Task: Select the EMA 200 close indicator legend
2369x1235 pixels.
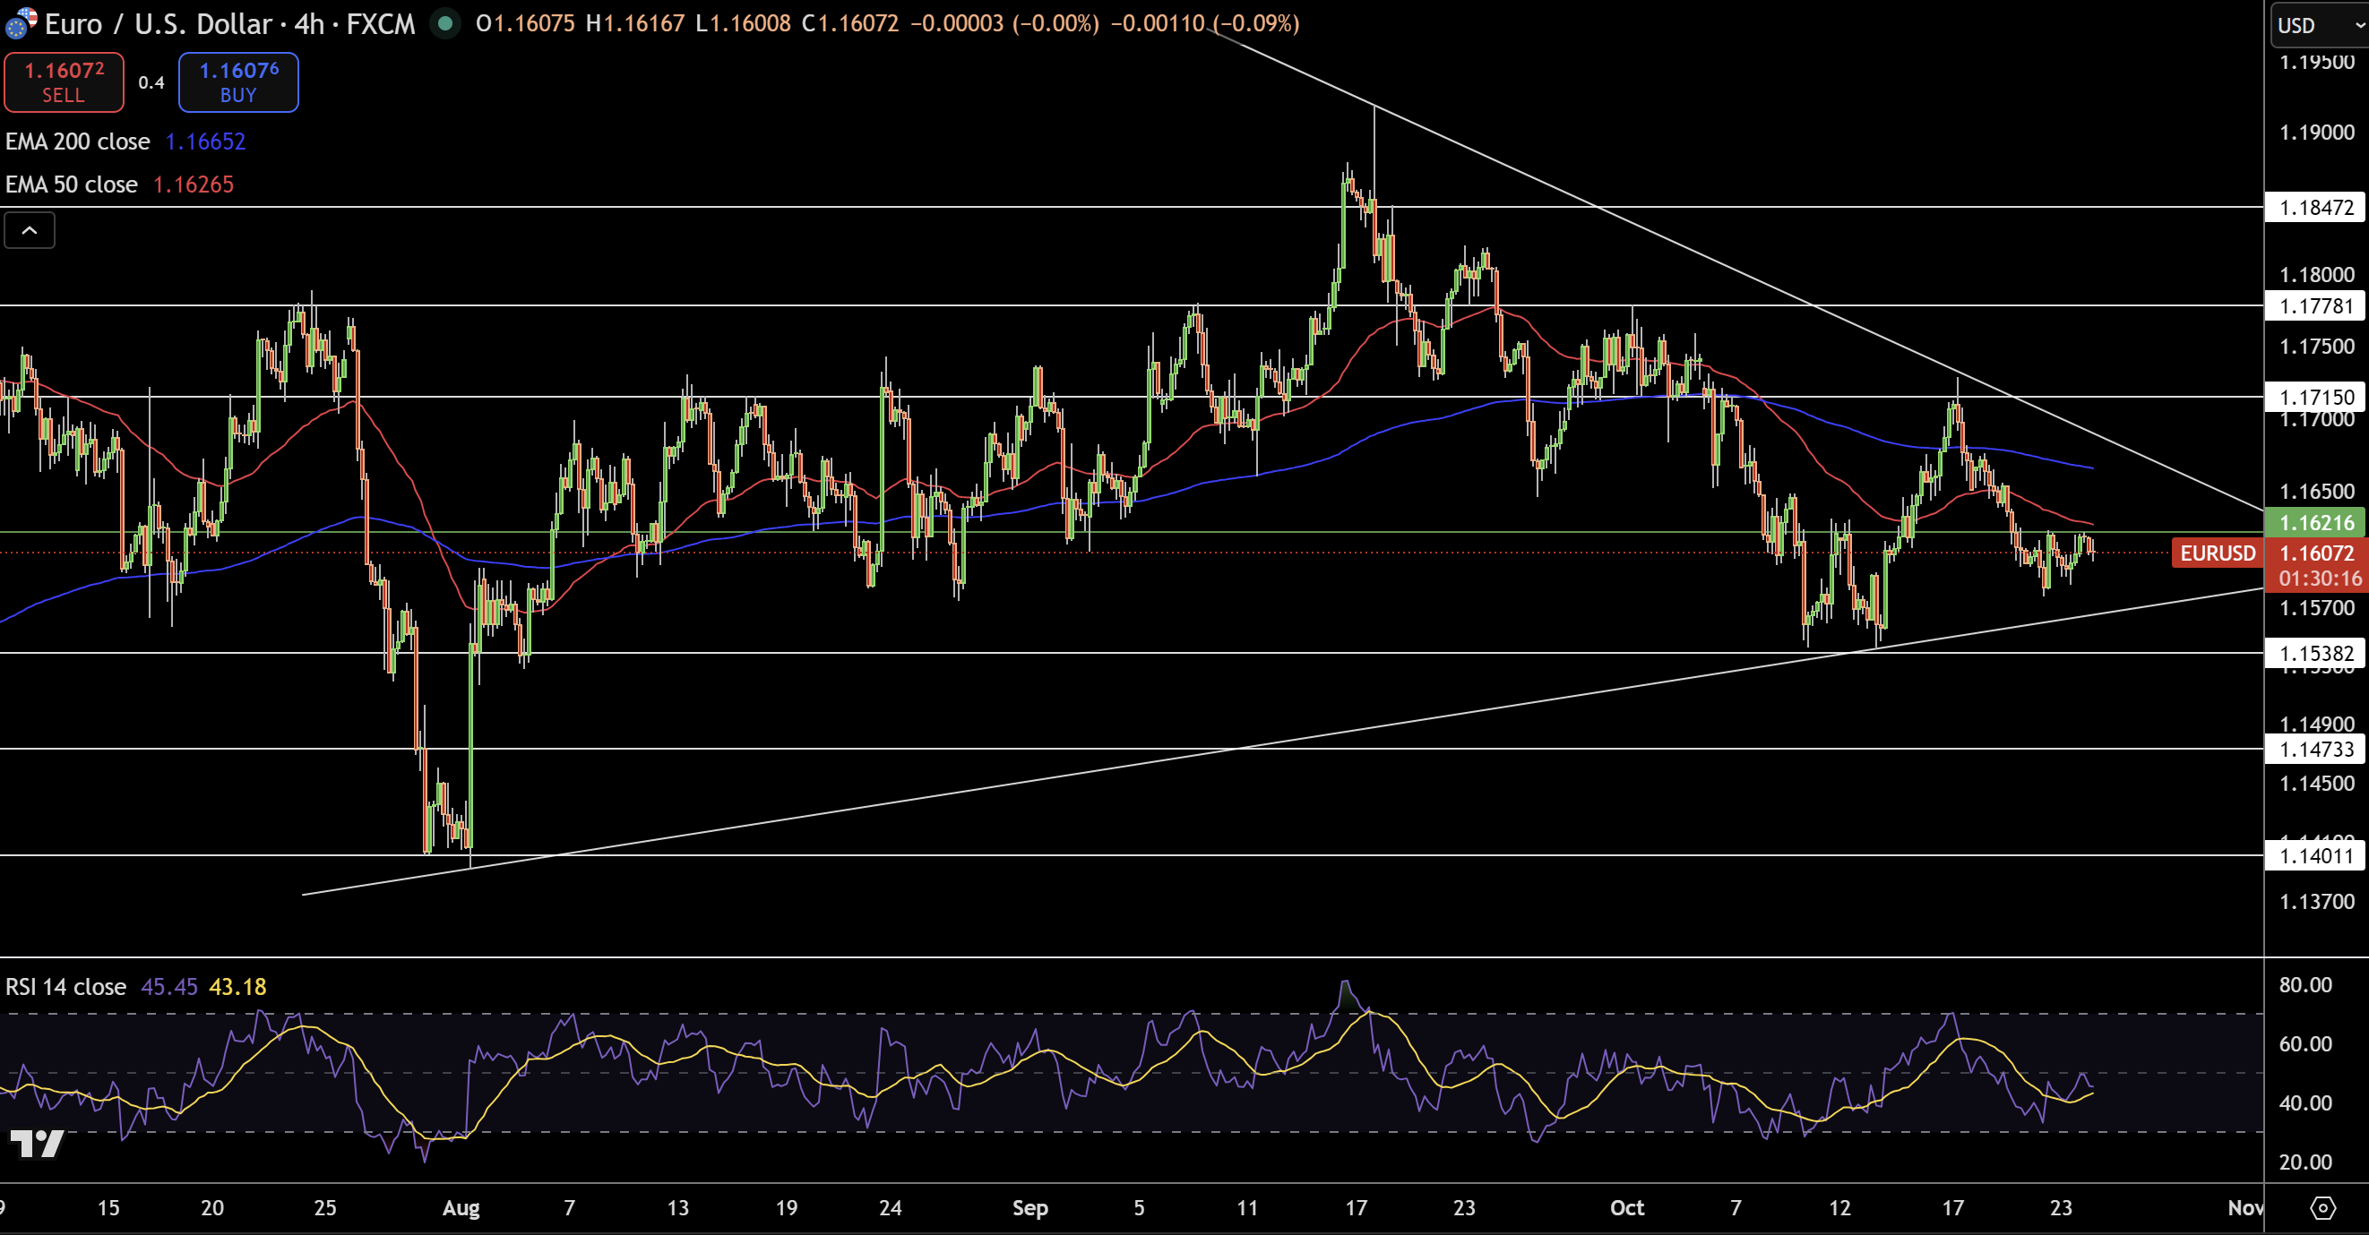Action: [x=77, y=142]
